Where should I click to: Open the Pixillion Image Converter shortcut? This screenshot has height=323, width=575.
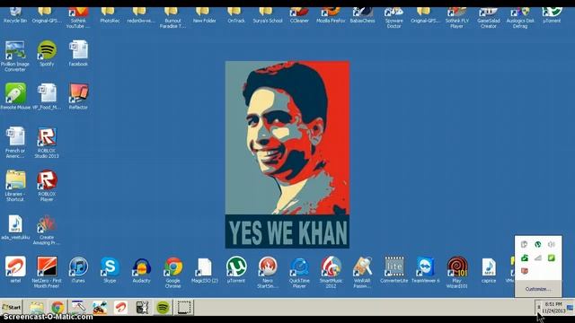[15, 56]
